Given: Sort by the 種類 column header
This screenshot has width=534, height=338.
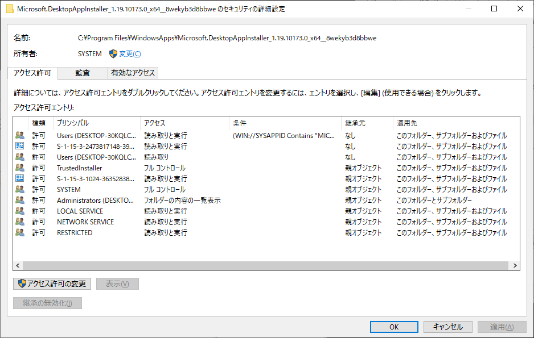Looking at the screenshot, I should 40,123.
